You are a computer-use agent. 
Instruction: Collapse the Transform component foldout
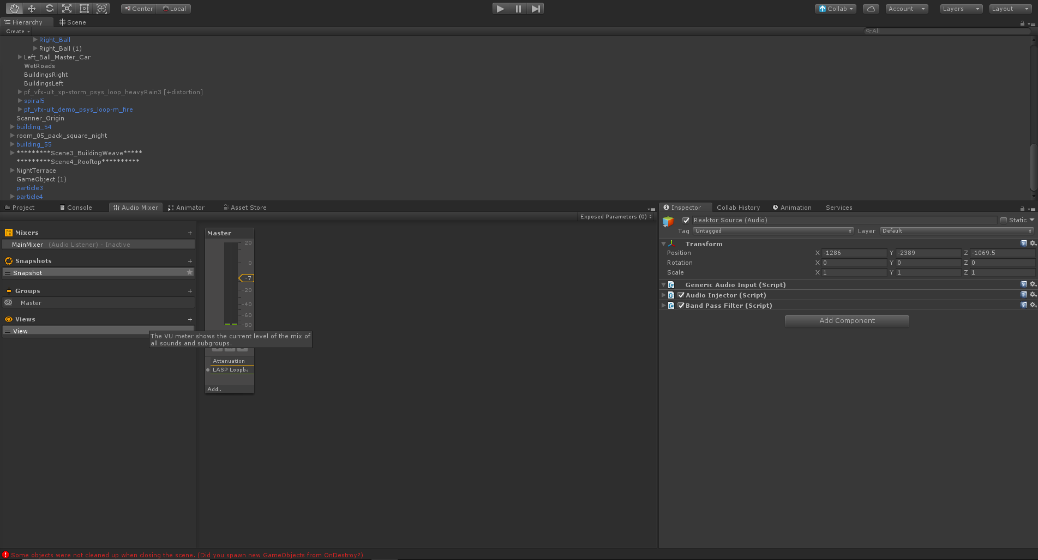point(663,244)
